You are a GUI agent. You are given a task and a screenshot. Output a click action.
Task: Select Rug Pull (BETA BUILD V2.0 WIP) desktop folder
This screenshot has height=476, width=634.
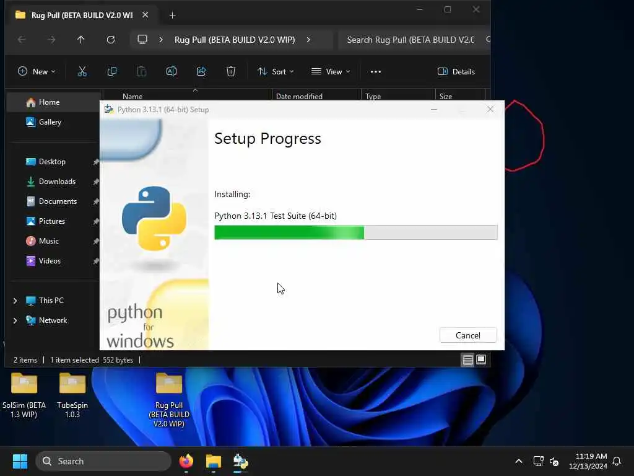pyautogui.click(x=169, y=400)
